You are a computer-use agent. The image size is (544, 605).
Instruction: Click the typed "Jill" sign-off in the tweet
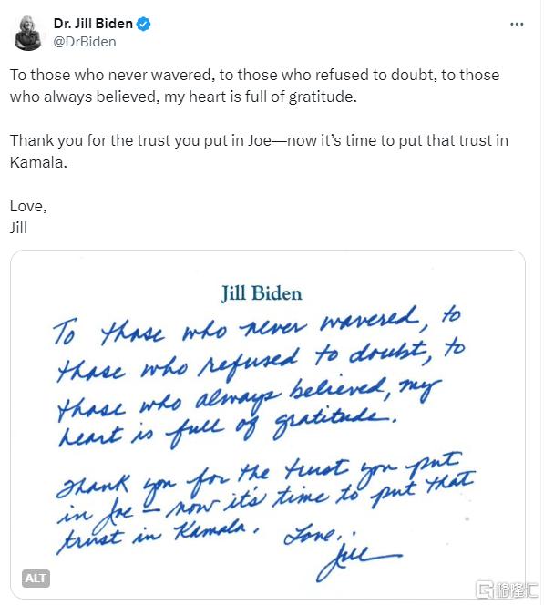point(18,228)
